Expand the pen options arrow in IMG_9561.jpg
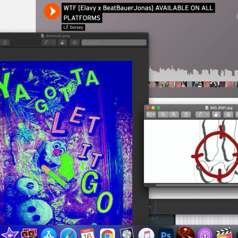The height and width of the screenshot is (238, 238). (207, 114)
